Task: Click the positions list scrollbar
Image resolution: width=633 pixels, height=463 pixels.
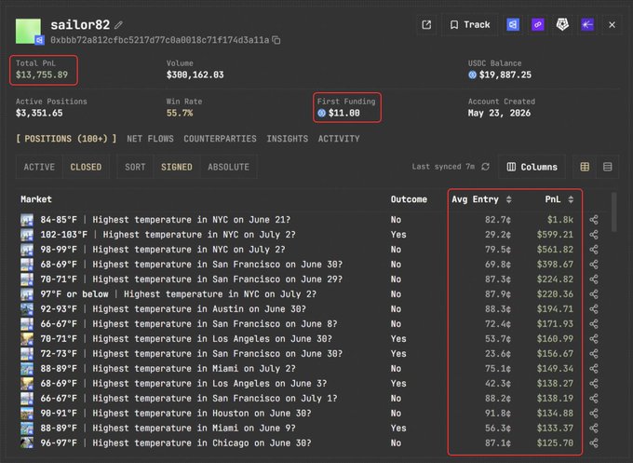Action: [x=614, y=212]
